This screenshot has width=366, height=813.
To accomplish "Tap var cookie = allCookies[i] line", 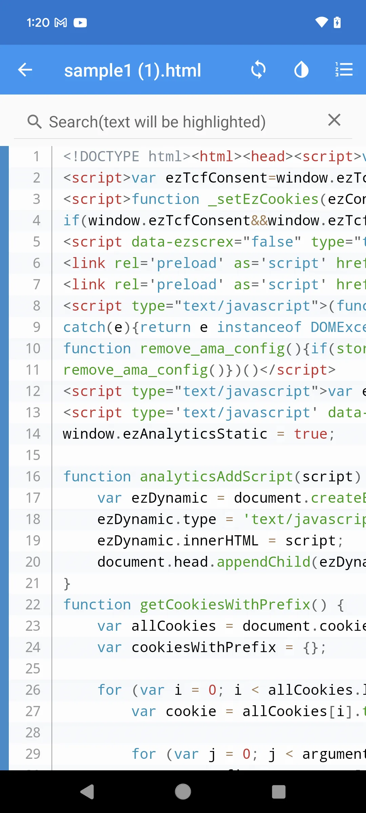I will (249, 711).
